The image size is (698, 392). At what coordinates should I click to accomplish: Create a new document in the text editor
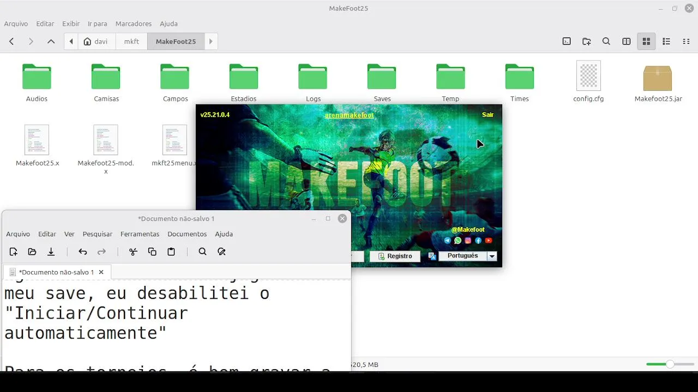(14, 252)
